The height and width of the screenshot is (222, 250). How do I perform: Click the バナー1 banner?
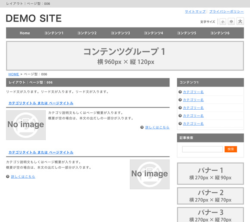tap(210, 174)
